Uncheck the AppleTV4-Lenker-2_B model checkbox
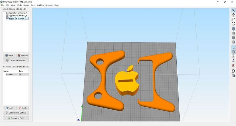The height and width of the screenshot is (126, 236). [x=7, y=15]
